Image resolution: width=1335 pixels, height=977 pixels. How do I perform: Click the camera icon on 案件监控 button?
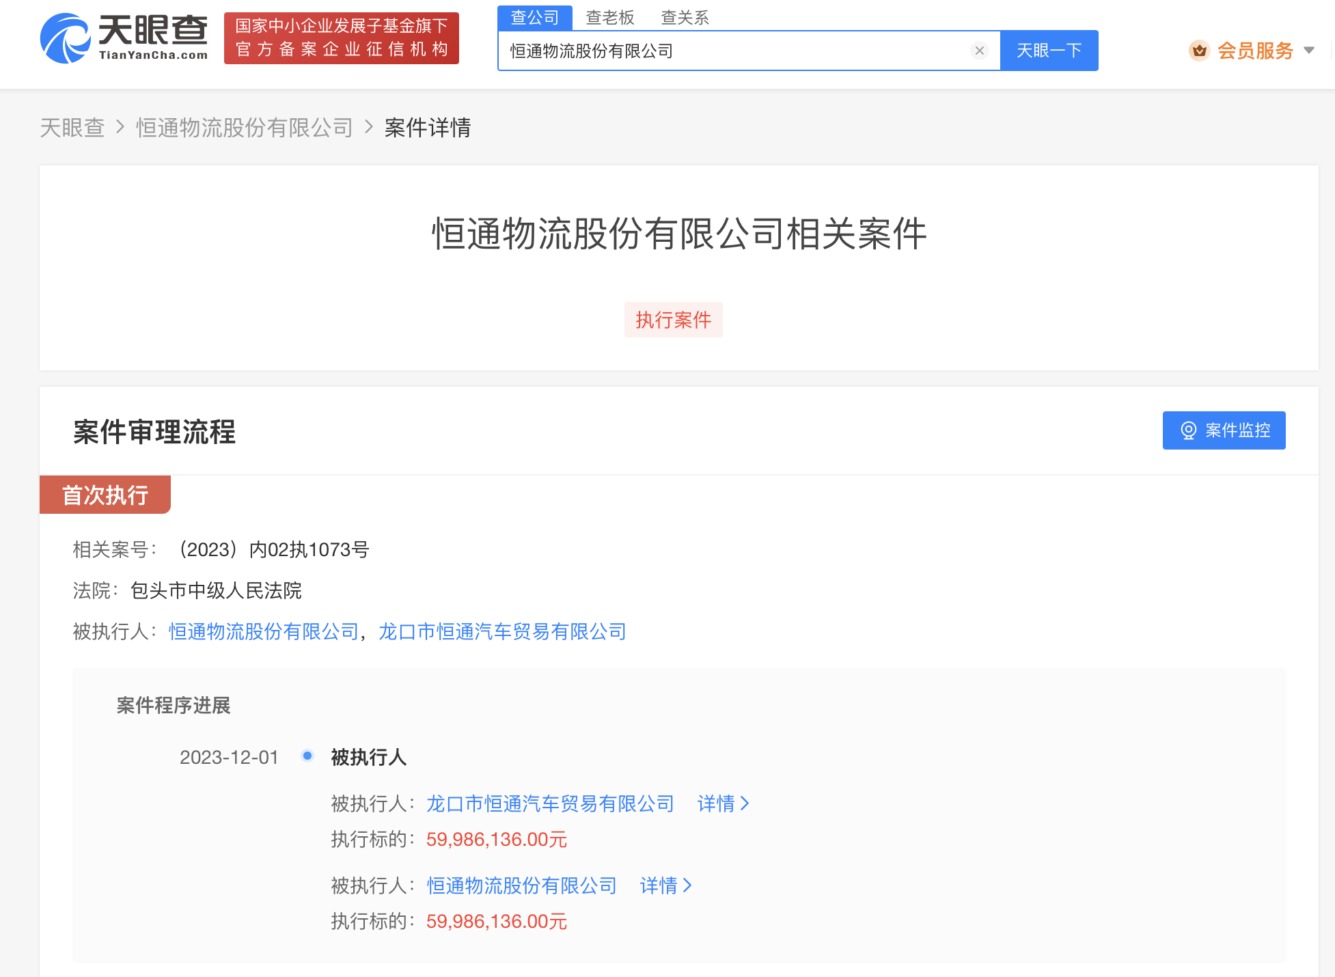(x=1189, y=430)
